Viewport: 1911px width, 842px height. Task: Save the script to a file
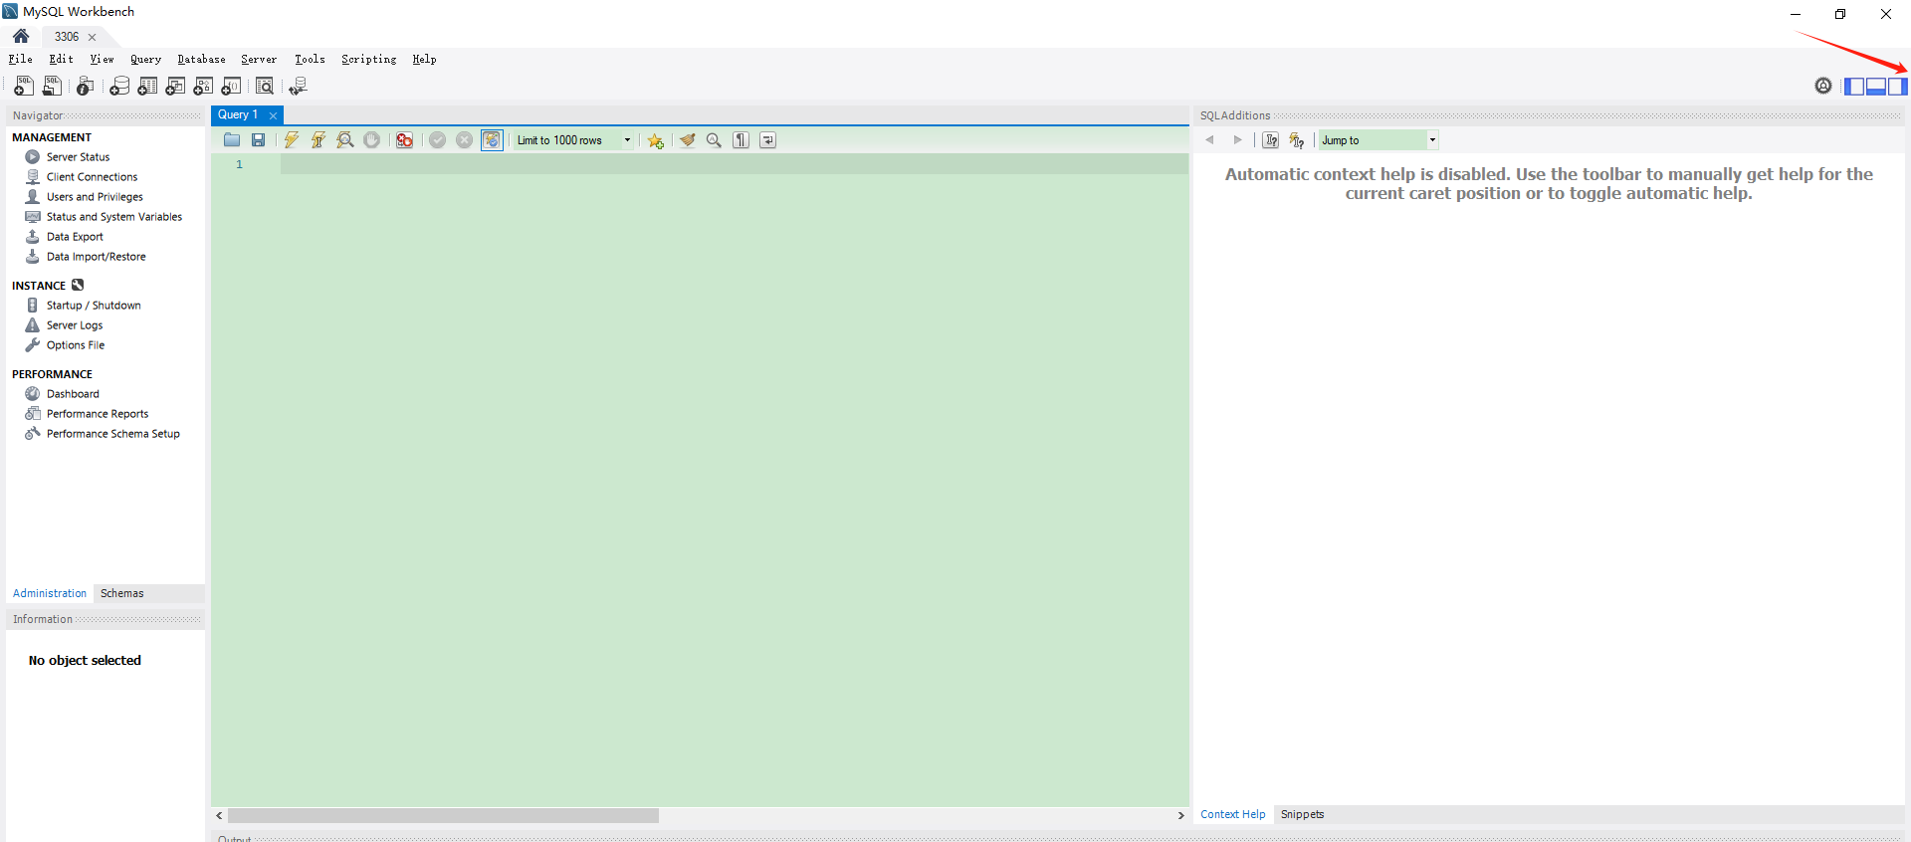point(259,140)
